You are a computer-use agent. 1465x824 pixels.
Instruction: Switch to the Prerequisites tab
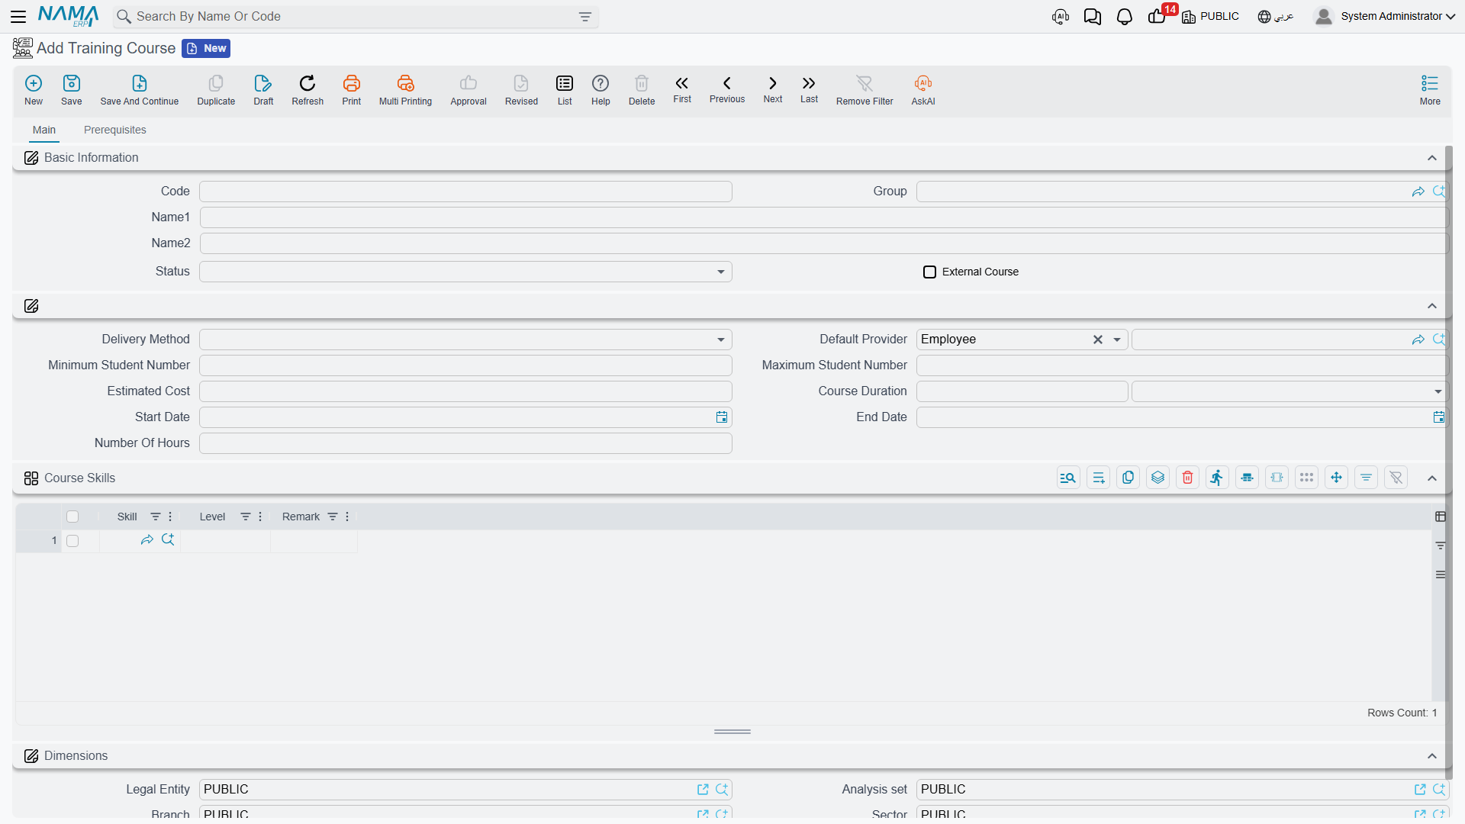click(x=115, y=130)
